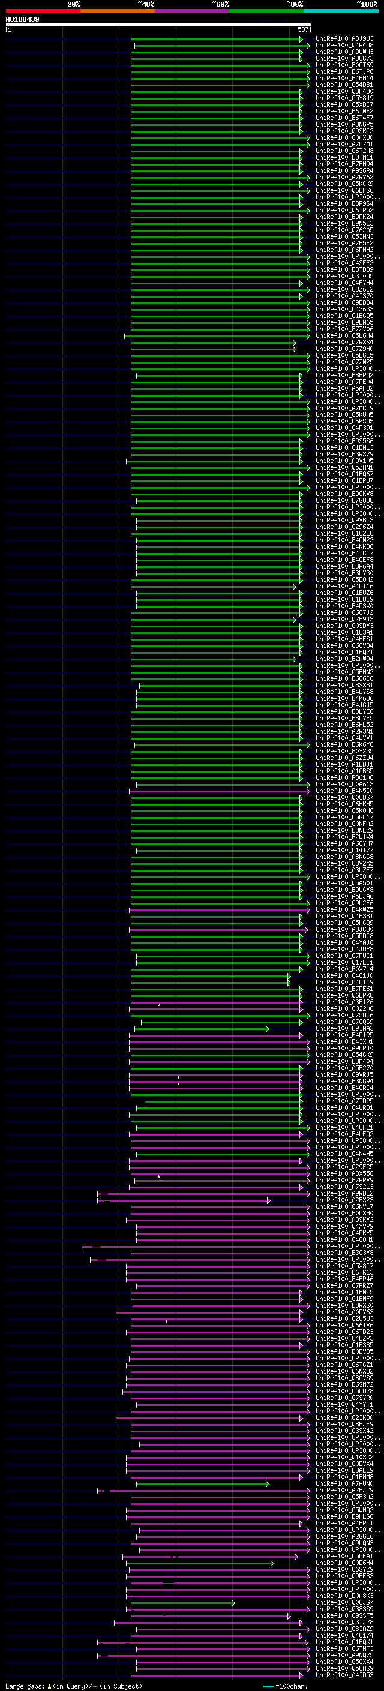Select the UniRef100_A8X558 label

click(344, 1173)
